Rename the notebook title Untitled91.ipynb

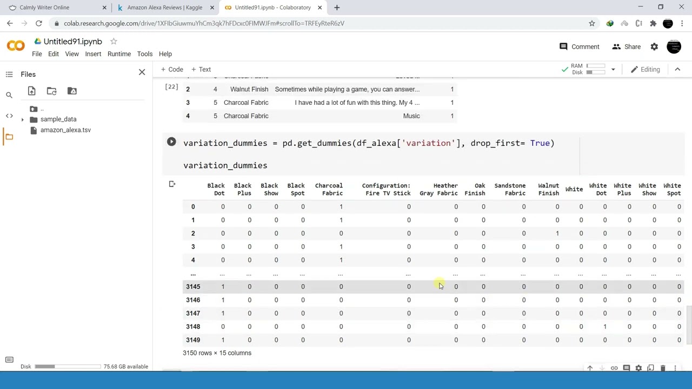click(72, 42)
